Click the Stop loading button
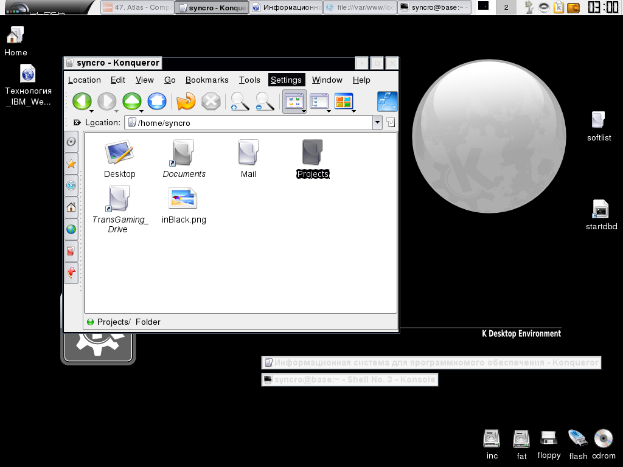The width and height of the screenshot is (623, 467). coord(211,102)
